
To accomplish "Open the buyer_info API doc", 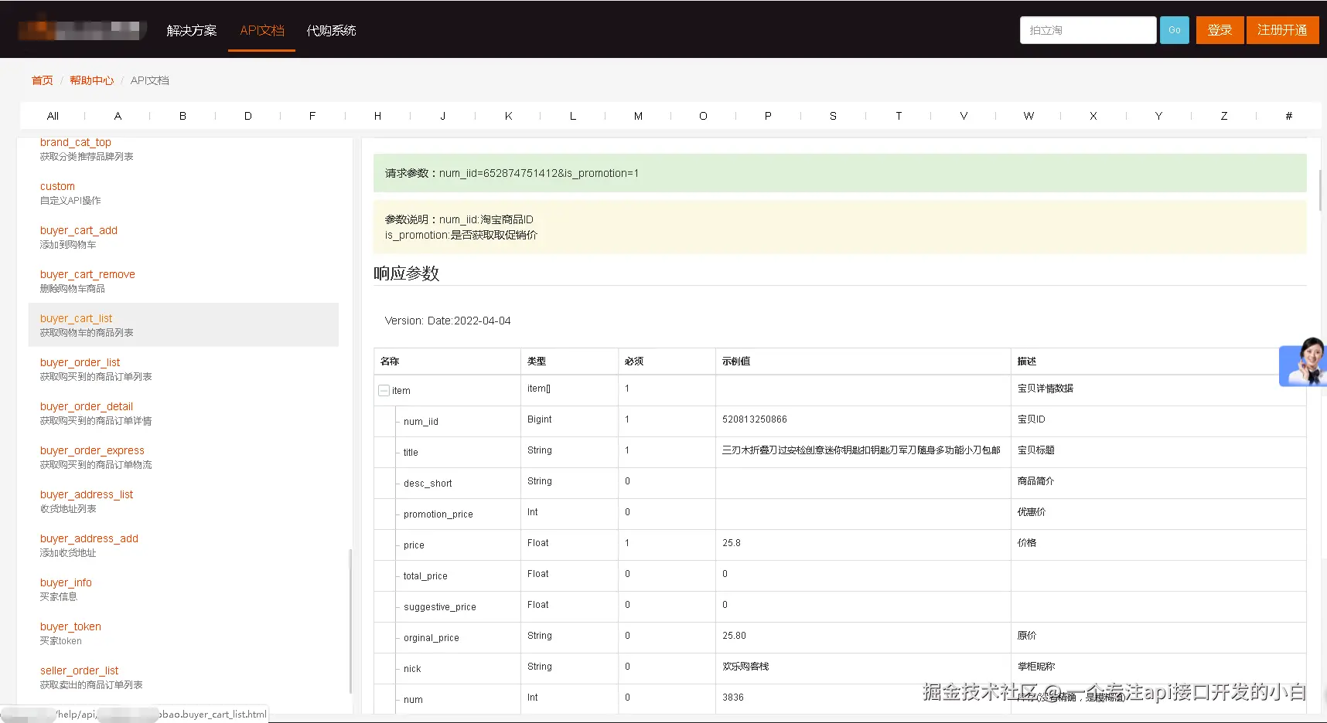I will pos(66,582).
